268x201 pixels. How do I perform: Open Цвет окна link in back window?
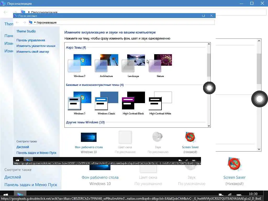click(x=148, y=177)
